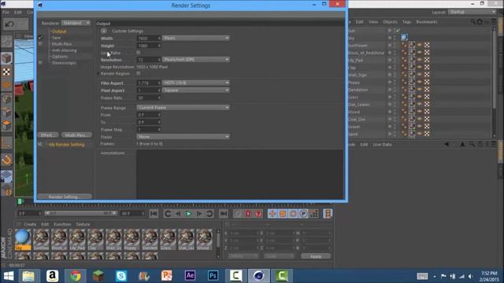The width and height of the screenshot is (504, 283).
Task: Click the Autokeying red icon
Action: [258, 214]
